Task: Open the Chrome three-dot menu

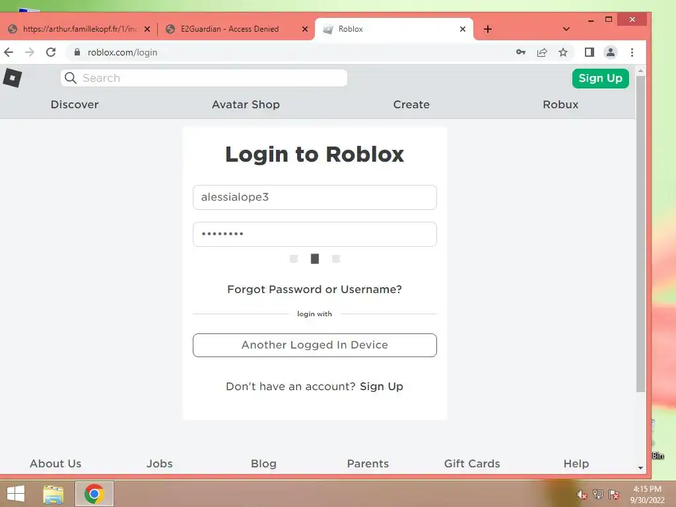Action: (632, 53)
